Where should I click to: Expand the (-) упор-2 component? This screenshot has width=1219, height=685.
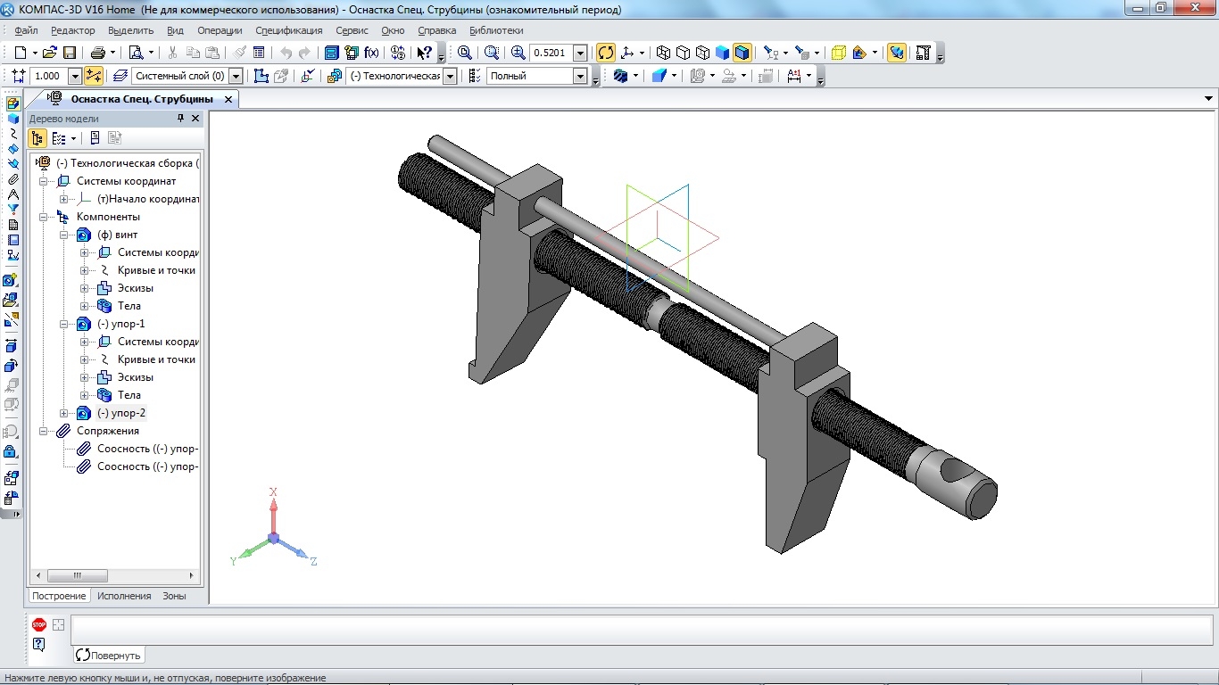click(x=63, y=413)
